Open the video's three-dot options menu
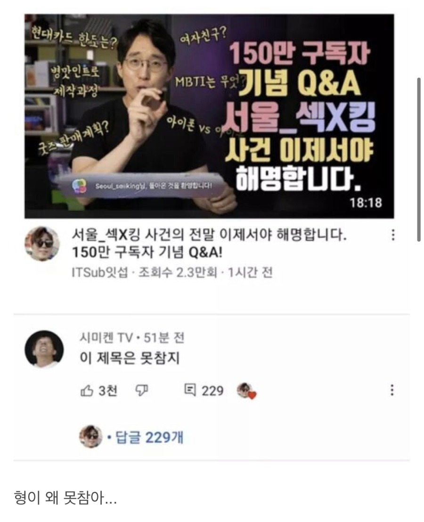The width and height of the screenshot is (424, 522). click(x=393, y=235)
